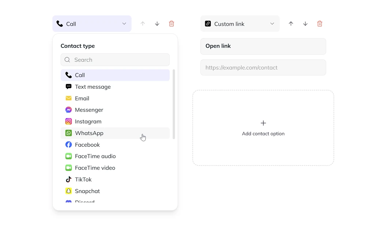Choose TikTok as the contact type
The height and width of the screenshot is (230, 384).
[x=115, y=179]
